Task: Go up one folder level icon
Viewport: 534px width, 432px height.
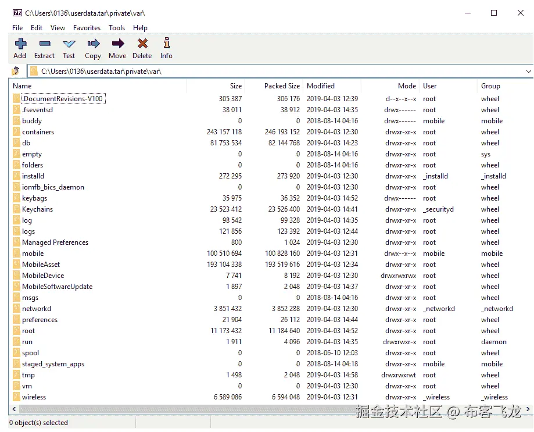Action: coord(16,71)
